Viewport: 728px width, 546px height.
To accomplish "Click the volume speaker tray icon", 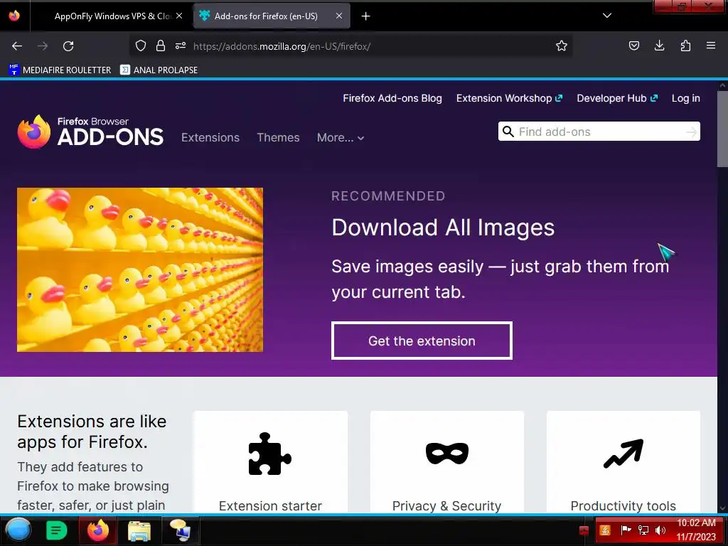I will [660, 530].
